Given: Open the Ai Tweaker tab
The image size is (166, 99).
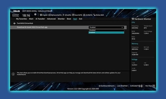Looking at the screenshot, I should 40,19.
